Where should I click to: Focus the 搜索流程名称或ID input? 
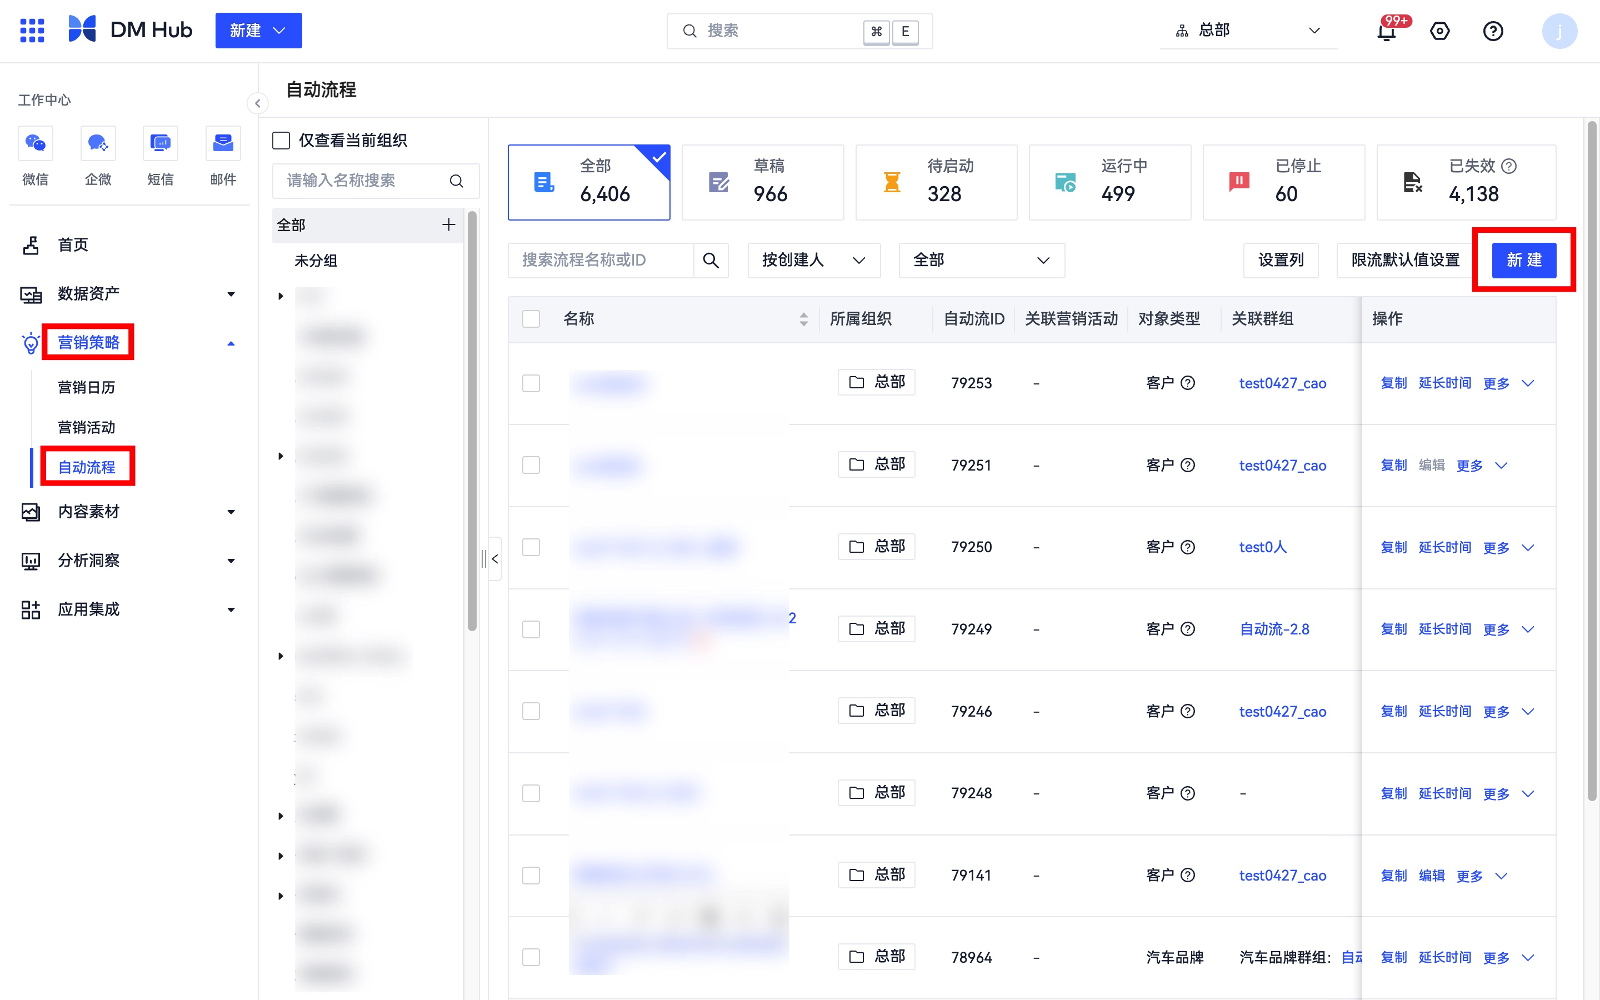(x=601, y=260)
